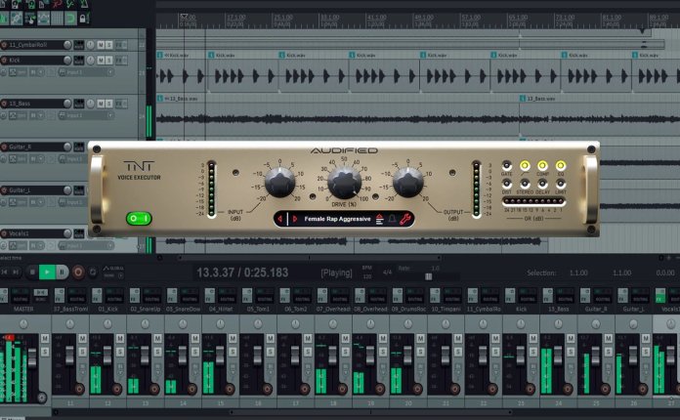Enable the DIST module on the plugin
Viewport: 680px width, 420px height.
tap(506, 184)
